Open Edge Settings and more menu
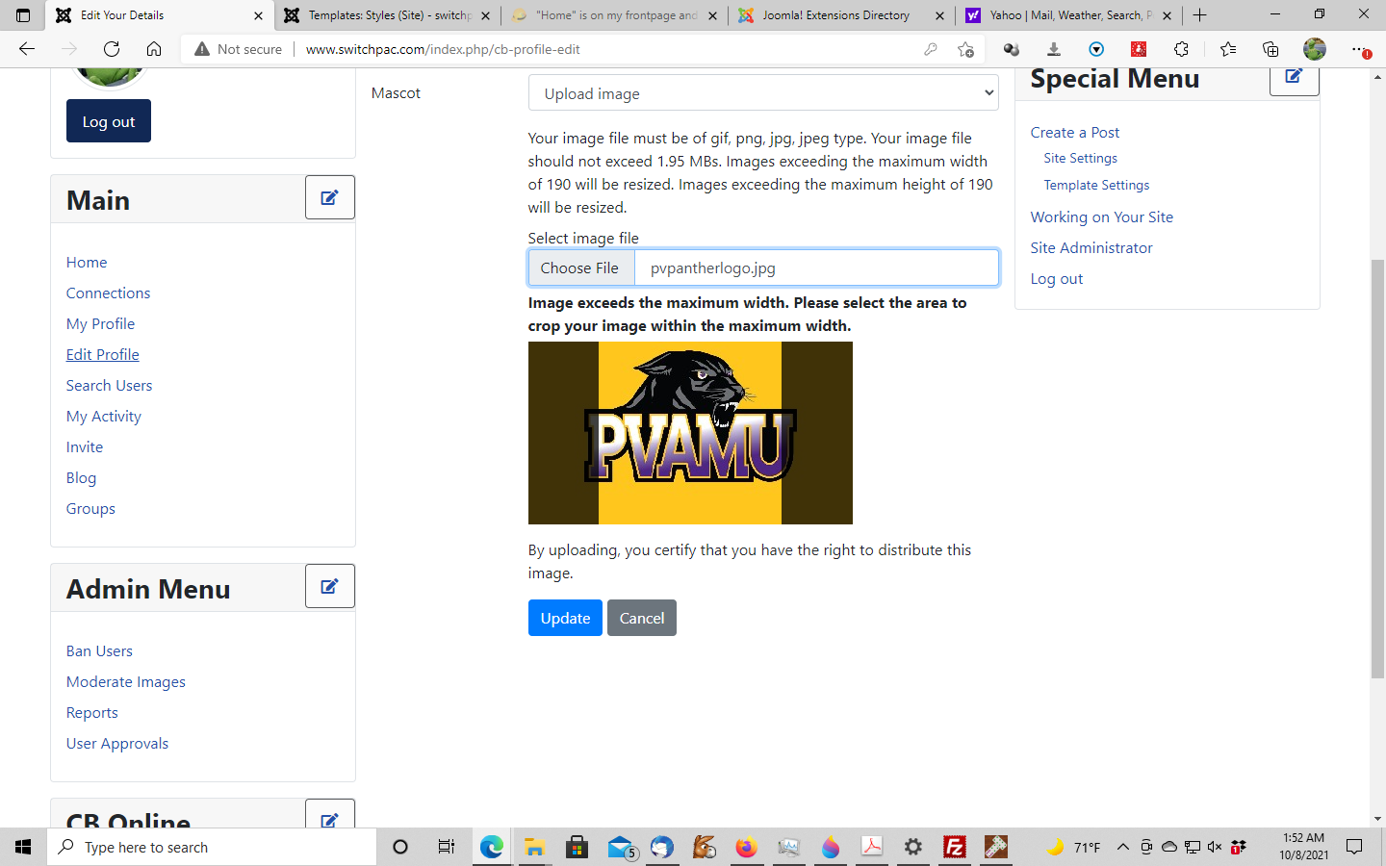Image resolution: width=1386 pixels, height=866 pixels. click(x=1359, y=49)
